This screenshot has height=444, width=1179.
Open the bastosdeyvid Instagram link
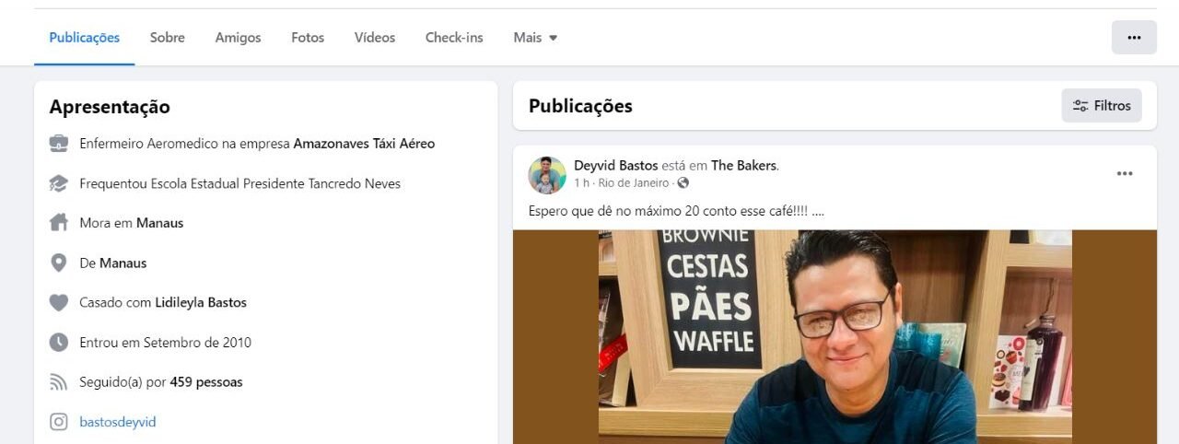click(118, 422)
